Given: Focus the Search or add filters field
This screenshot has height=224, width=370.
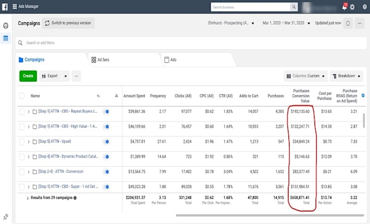Looking at the screenshot, I should click(x=191, y=43).
